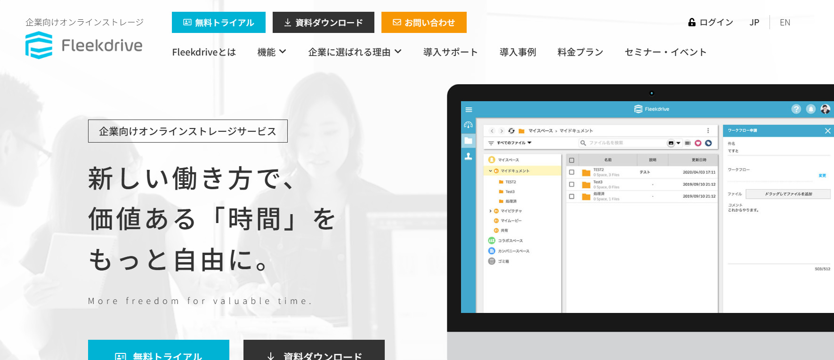The image size is (834, 360).
Task: Click the heart favorites icon
Action: 698,143
